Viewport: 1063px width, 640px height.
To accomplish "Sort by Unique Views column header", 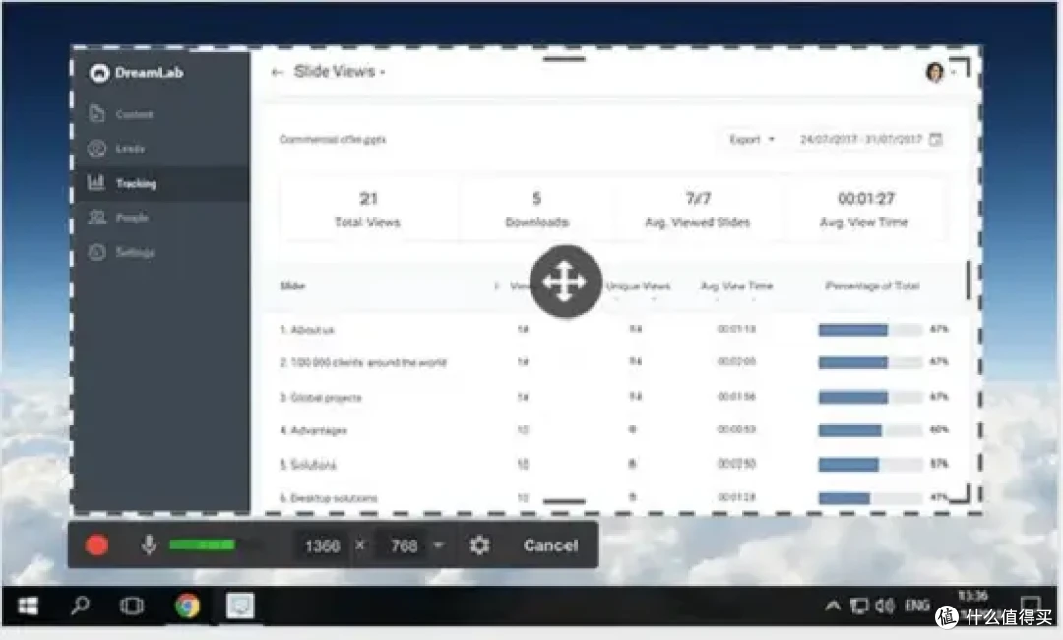I will (x=638, y=287).
